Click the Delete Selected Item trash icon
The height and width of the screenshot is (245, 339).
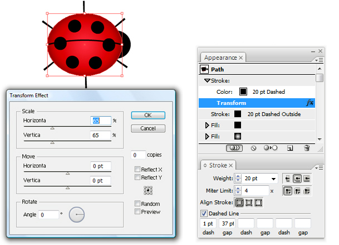click(307, 148)
